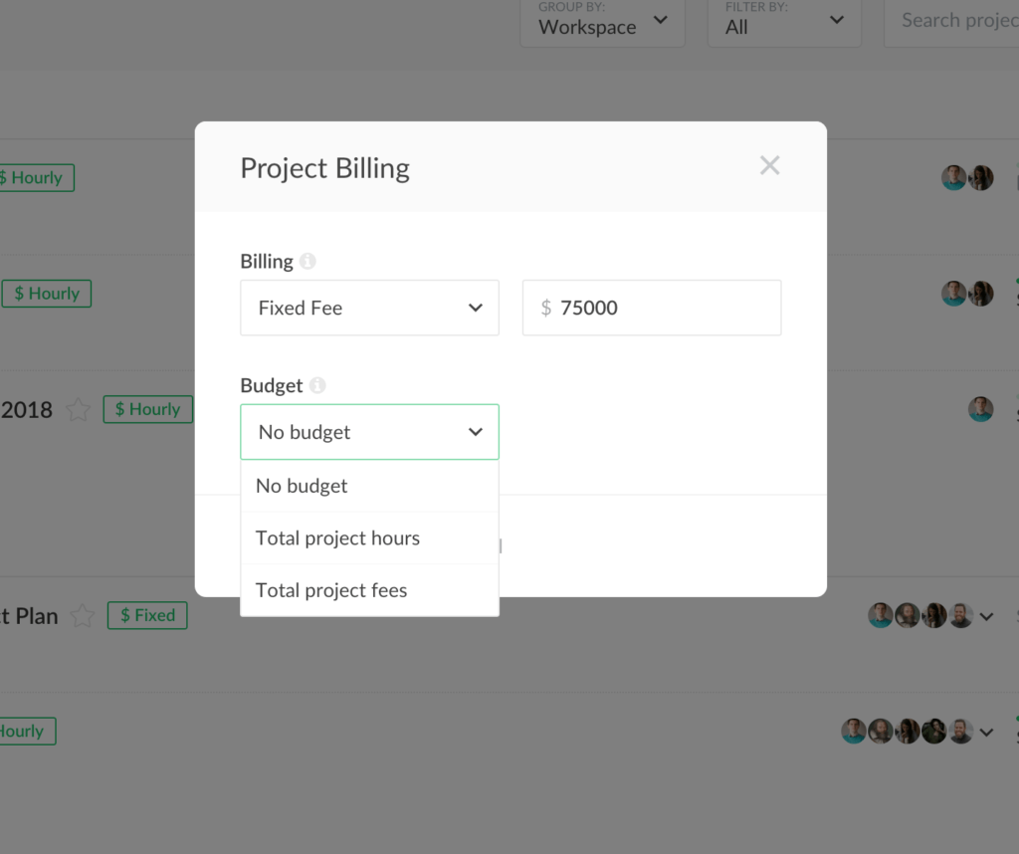Screen dimensions: 1019x854
Task: Select Total project fees from the budget list
Action: coord(331,590)
